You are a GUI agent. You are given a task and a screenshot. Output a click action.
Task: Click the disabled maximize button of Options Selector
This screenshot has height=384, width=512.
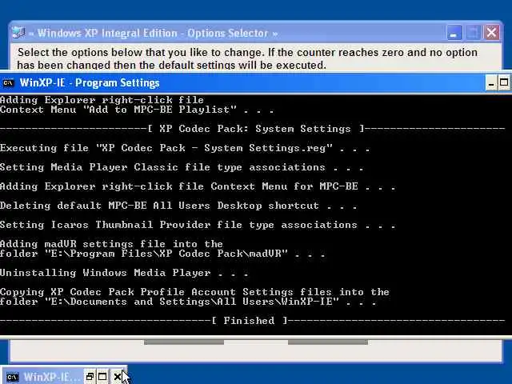[473, 33]
